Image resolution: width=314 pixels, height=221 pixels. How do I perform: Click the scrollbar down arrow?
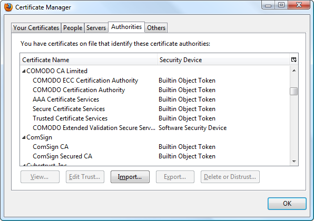point(294,161)
